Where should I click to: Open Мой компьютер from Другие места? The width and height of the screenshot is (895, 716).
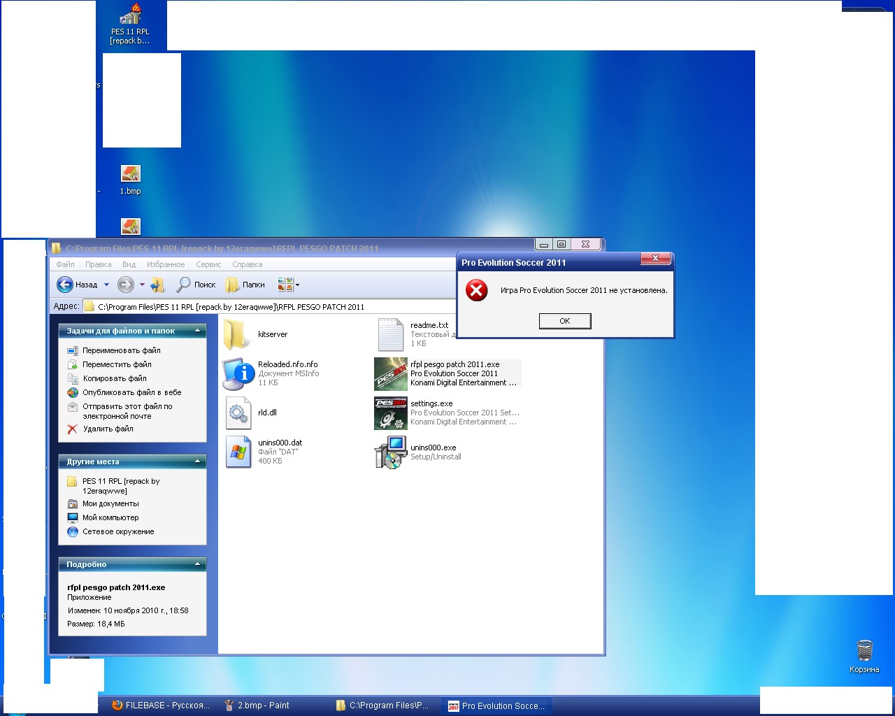pos(110,517)
